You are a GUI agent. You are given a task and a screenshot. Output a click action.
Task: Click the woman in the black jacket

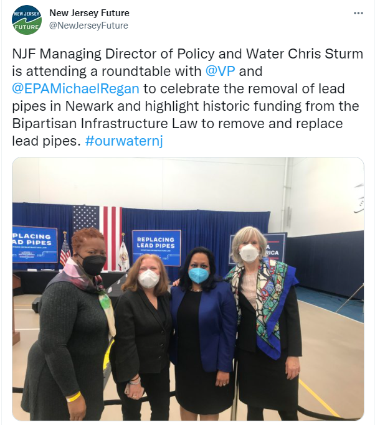coord(143,336)
